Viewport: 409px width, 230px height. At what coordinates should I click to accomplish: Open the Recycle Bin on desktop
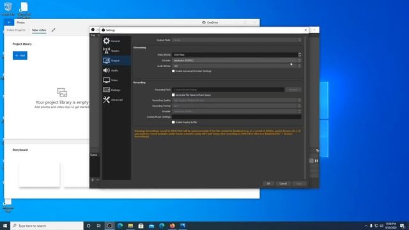[x=8, y=8]
